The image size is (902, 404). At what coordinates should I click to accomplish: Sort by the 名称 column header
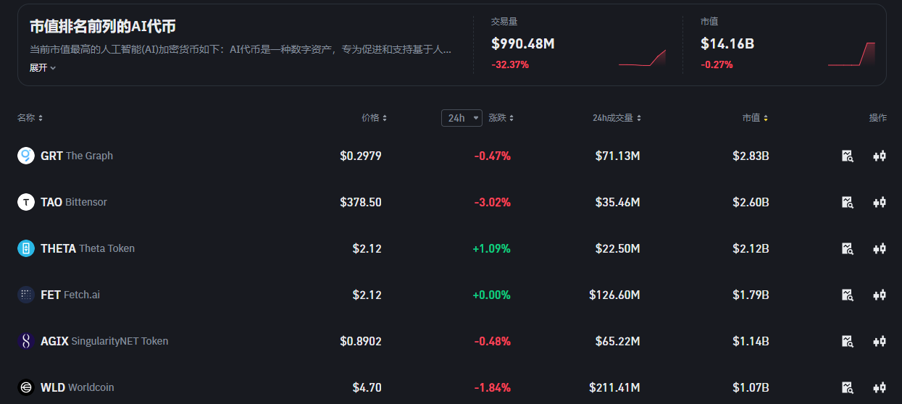pyautogui.click(x=30, y=118)
